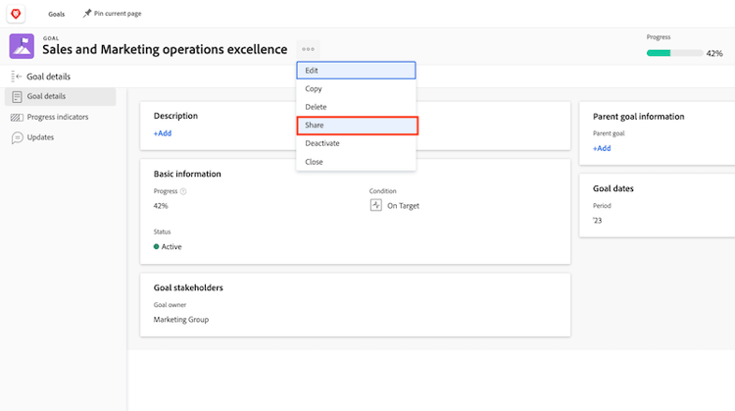This screenshot has height=411, width=735.
Task: Click the purple goal flag icon
Action: (x=22, y=46)
